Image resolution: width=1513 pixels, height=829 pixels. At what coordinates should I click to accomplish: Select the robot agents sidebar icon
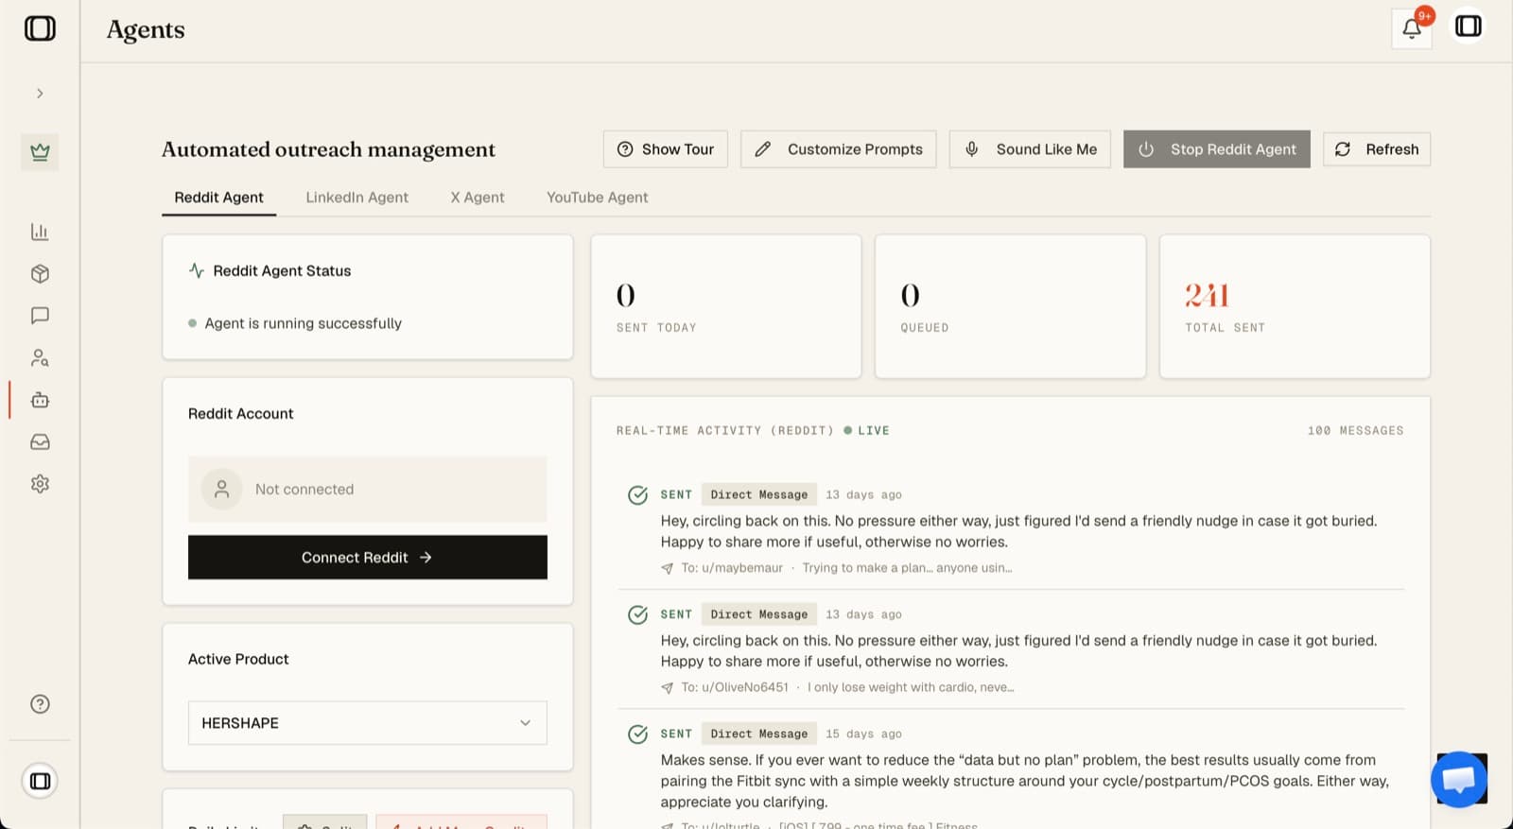[x=40, y=400]
